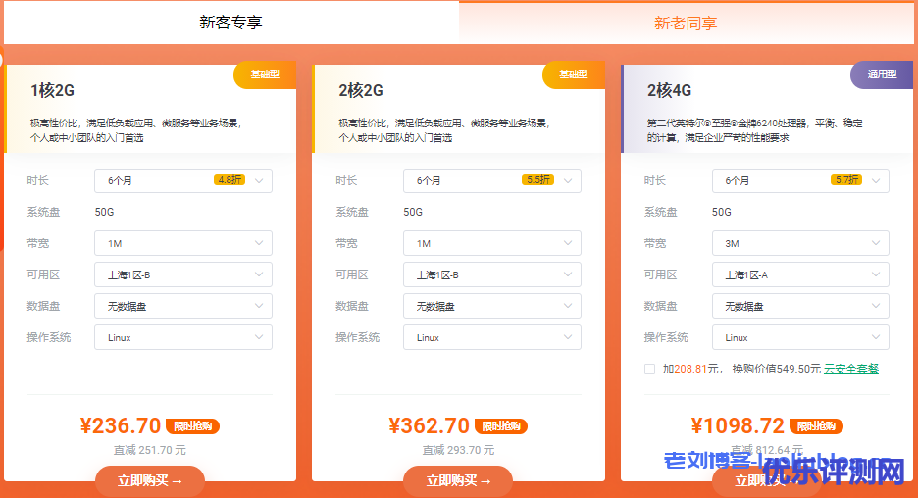Enable the 加208.81元 add-on checkbox
918x498 pixels.
(x=649, y=370)
